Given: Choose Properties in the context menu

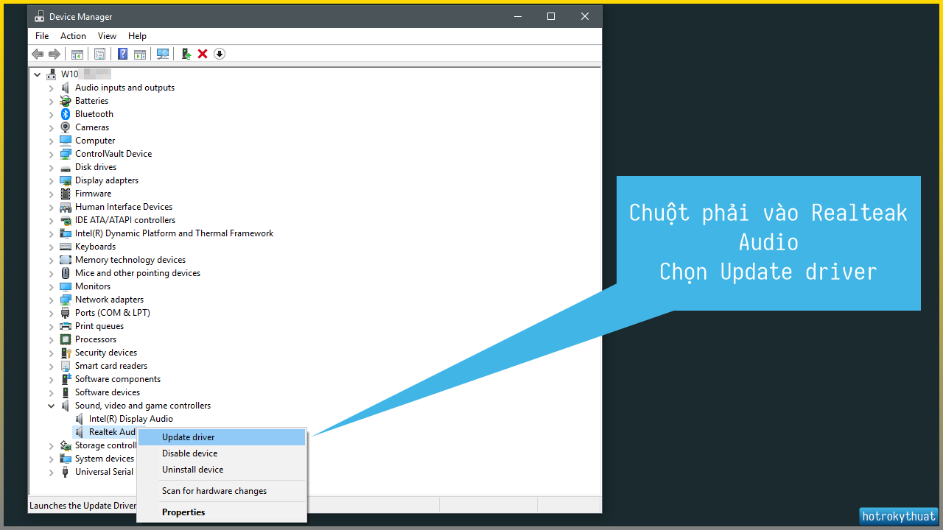Looking at the screenshot, I should point(222,512).
